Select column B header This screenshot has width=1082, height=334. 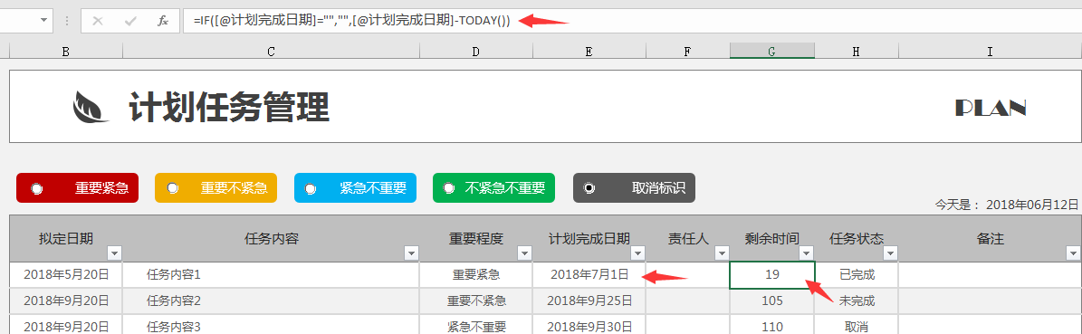(65, 51)
